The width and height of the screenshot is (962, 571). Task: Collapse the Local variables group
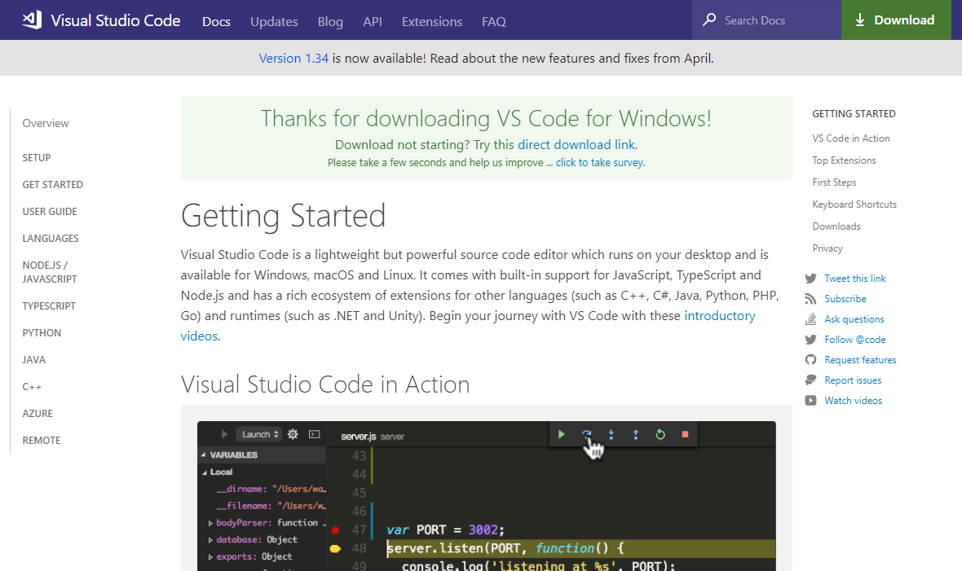point(205,472)
